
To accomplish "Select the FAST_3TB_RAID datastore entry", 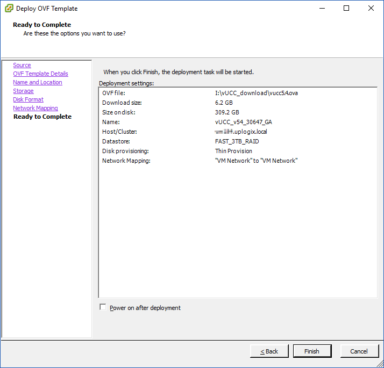I will (240, 141).
